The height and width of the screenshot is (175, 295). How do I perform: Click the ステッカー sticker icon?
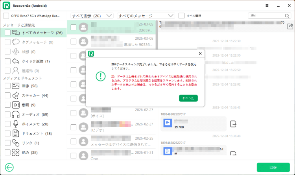pos(16,96)
